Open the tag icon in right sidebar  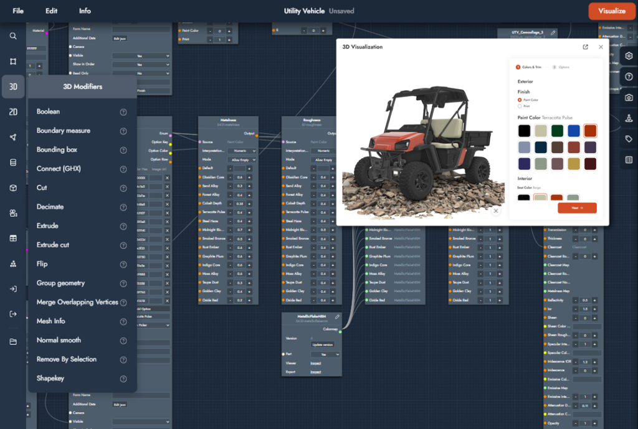(x=629, y=139)
